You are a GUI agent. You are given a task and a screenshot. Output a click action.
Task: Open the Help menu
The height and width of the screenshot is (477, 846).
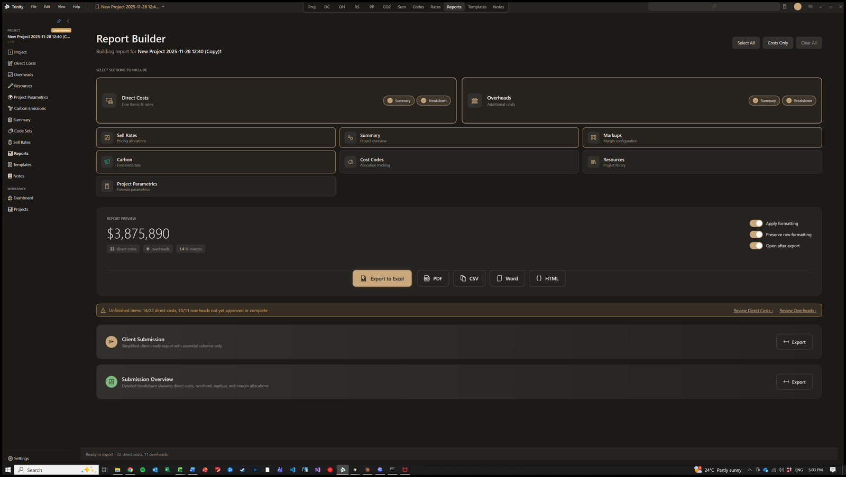(77, 7)
